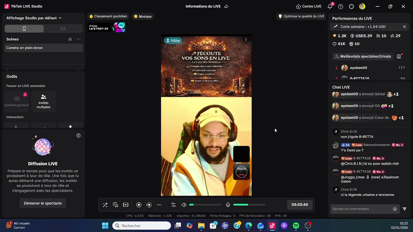This screenshot has width=413, height=232.
Task: Select top viewer ayoben00 row
Action: [x=370, y=68]
